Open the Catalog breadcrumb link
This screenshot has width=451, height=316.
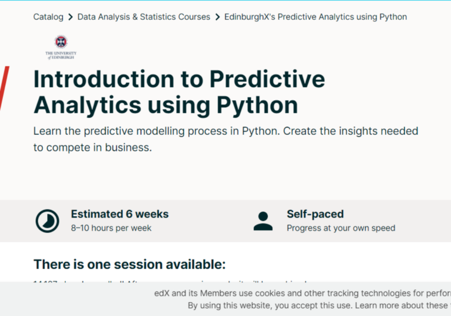48,17
